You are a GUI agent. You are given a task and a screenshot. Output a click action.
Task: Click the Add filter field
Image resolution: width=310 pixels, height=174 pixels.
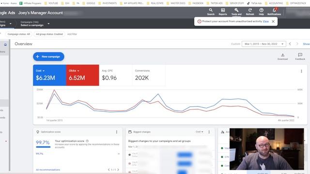[x=72, y=34]
